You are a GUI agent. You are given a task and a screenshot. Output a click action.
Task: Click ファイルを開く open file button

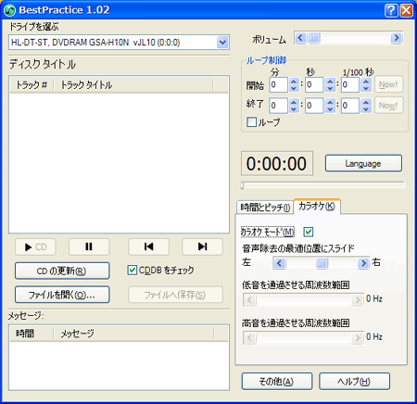(62, 295)
